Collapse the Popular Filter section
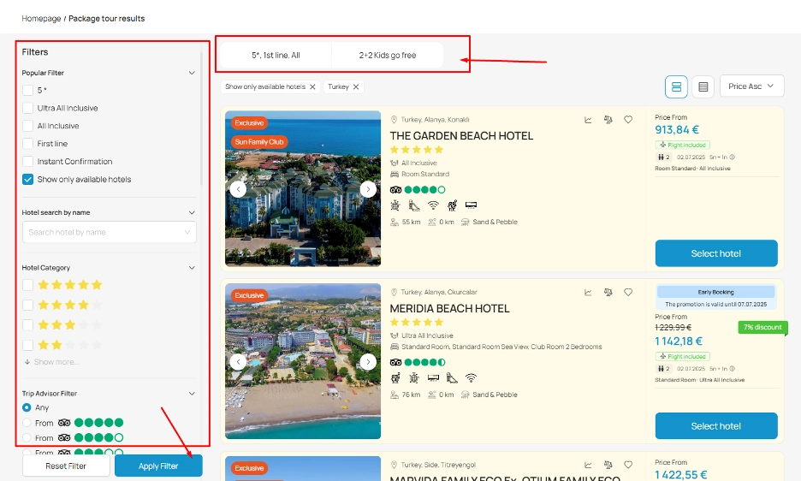The height and width of the screenshot is (481, 801). click(x=192, y=73)
